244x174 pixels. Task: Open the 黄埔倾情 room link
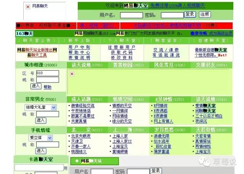click(120, 151)
